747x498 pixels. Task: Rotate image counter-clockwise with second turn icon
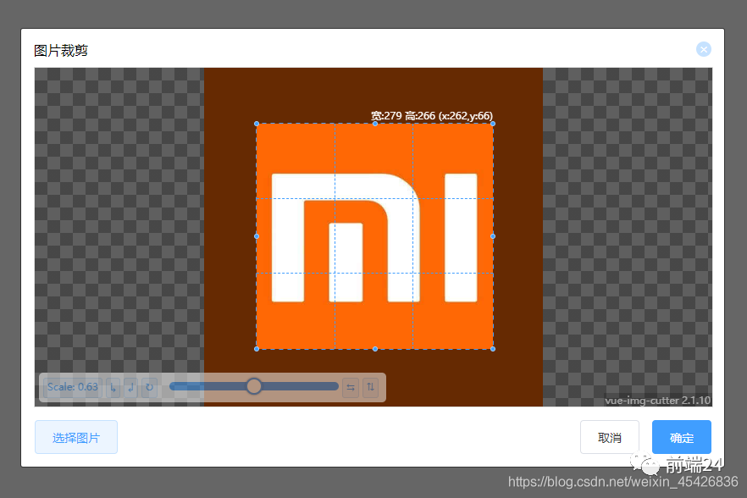pos(131,387)
